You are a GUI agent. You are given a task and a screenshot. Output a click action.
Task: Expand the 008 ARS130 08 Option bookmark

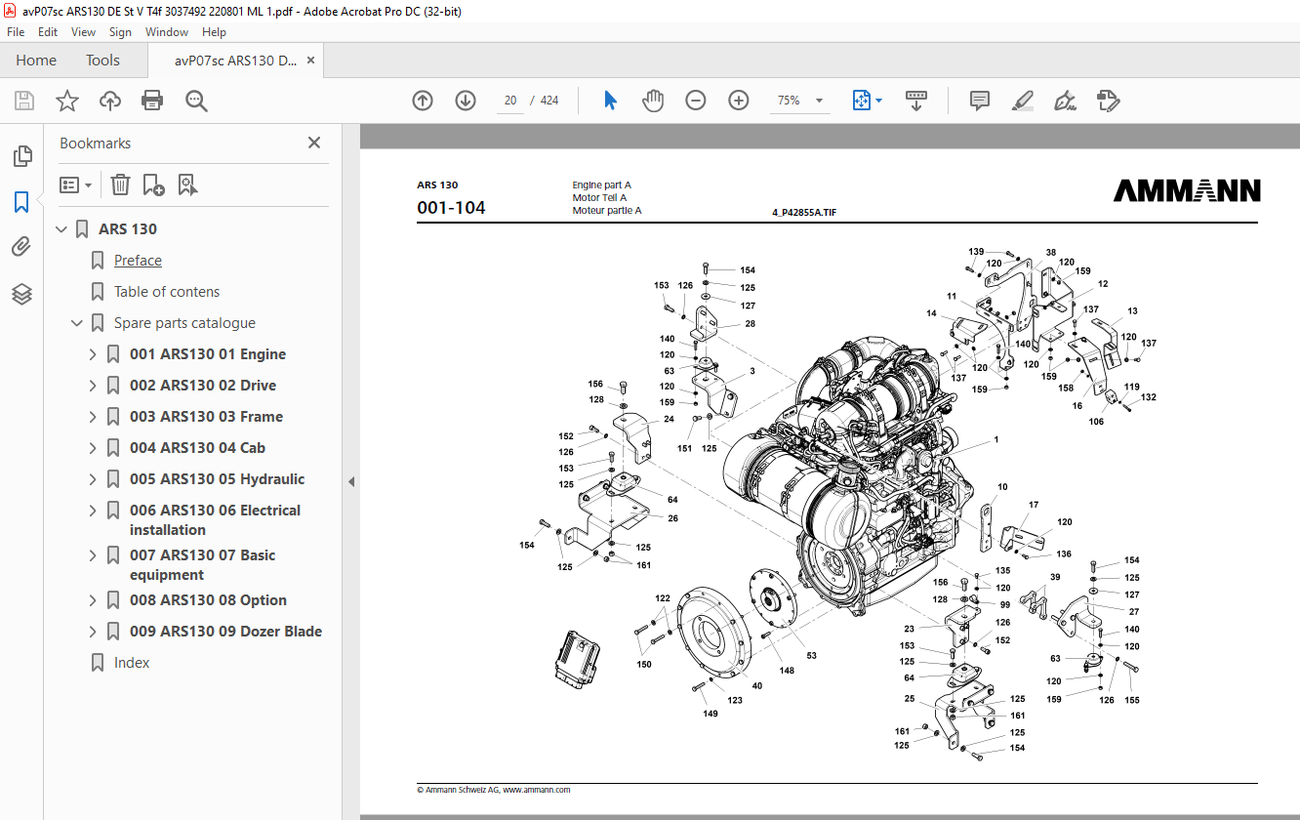click(x=93, y=600)
